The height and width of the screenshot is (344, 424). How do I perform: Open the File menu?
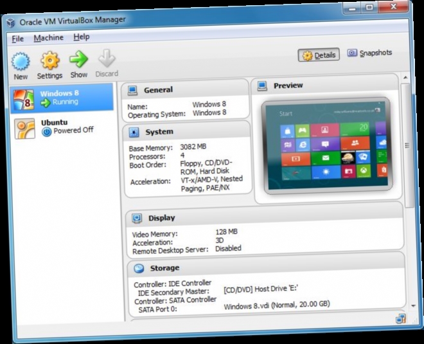[18, 39]
